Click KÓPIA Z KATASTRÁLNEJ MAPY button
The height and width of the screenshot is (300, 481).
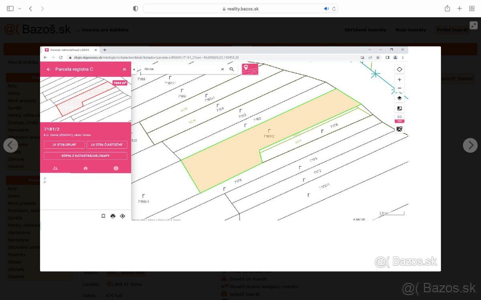tap(85, 156)
